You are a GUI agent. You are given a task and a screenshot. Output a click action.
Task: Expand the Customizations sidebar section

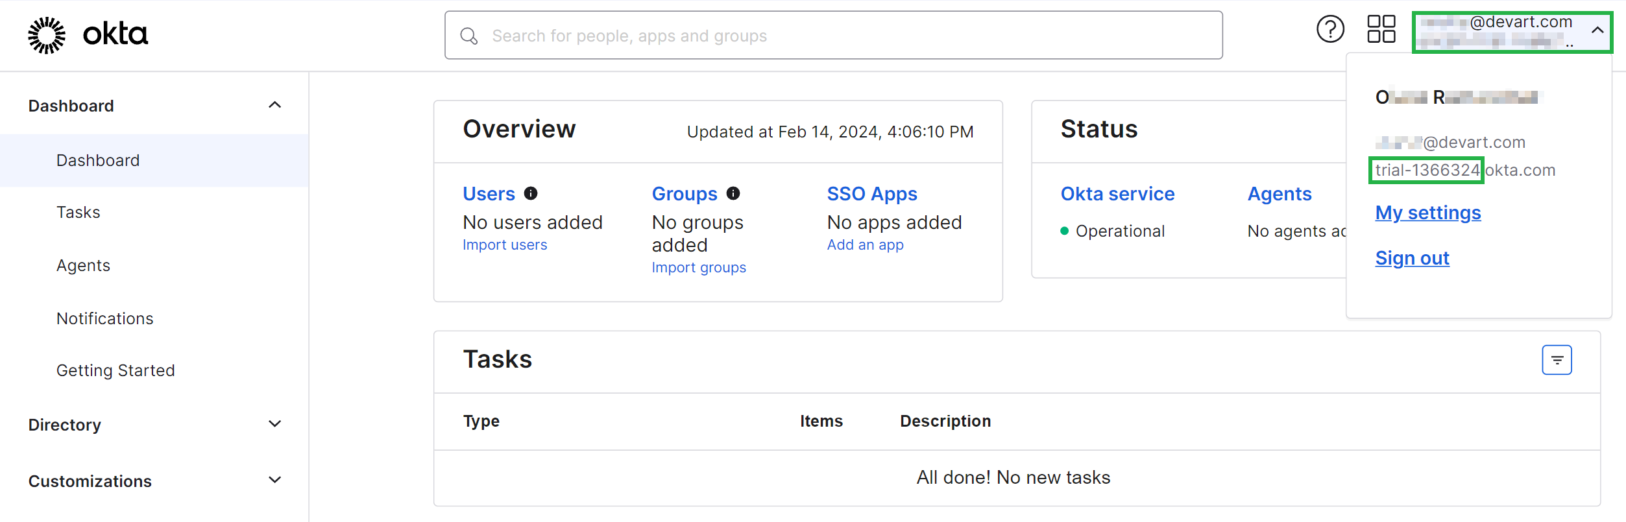coord(275,480)
